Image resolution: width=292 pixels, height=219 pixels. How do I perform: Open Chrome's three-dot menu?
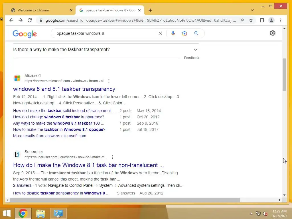coord(281,20)
